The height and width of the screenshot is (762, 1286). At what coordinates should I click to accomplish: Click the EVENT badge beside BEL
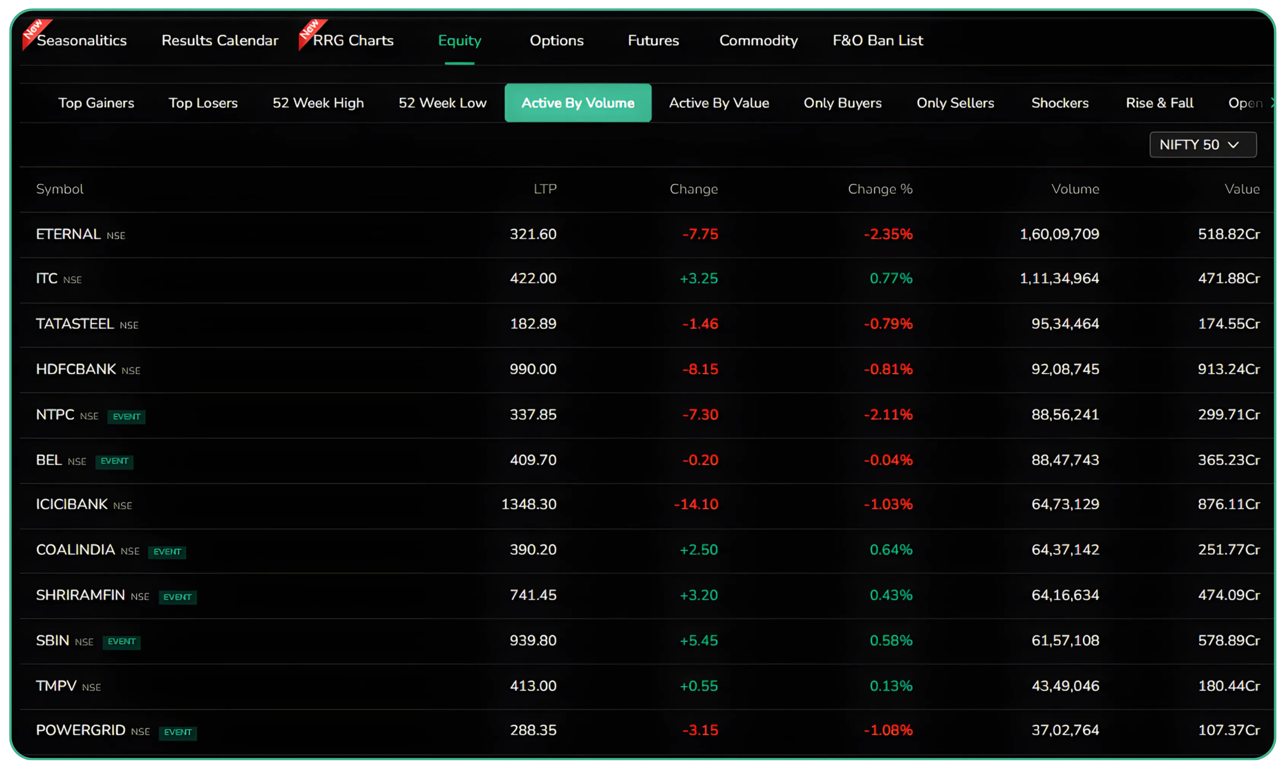coord(114,462)
